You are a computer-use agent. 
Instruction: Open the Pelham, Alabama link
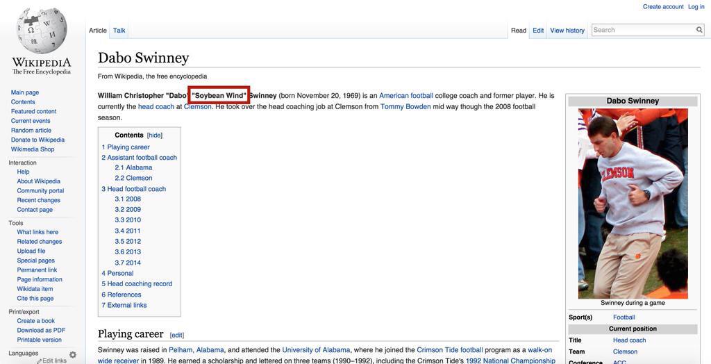196,350
